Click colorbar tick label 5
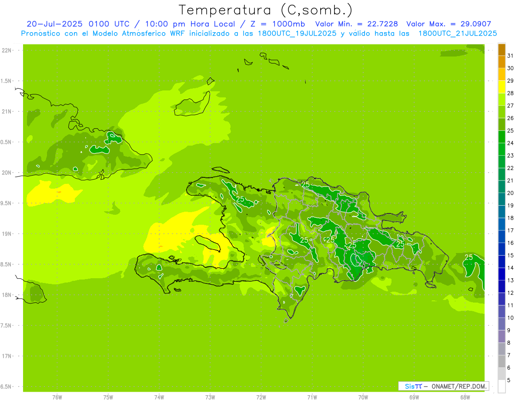522x403 pixels. click(509, 380)
